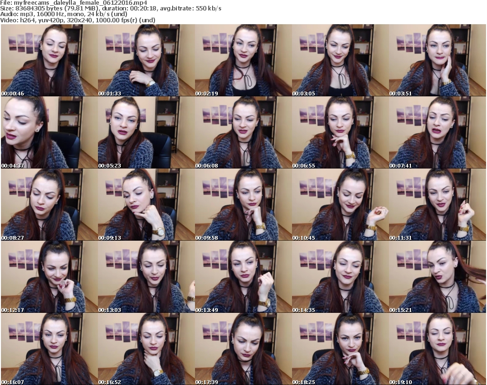Select the frame at 00:13:49
The image size is (487, 385).
point(243,277)
